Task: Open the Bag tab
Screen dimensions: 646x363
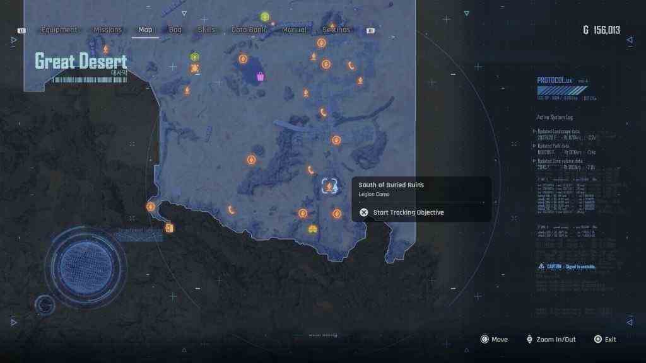Action: (175, 30)
